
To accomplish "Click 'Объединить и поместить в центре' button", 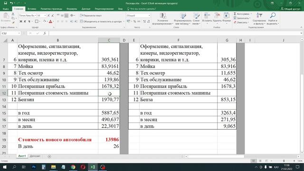I will [x=101, y=21].
